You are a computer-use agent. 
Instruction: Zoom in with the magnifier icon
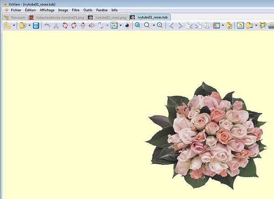click(x=137, y=26)
